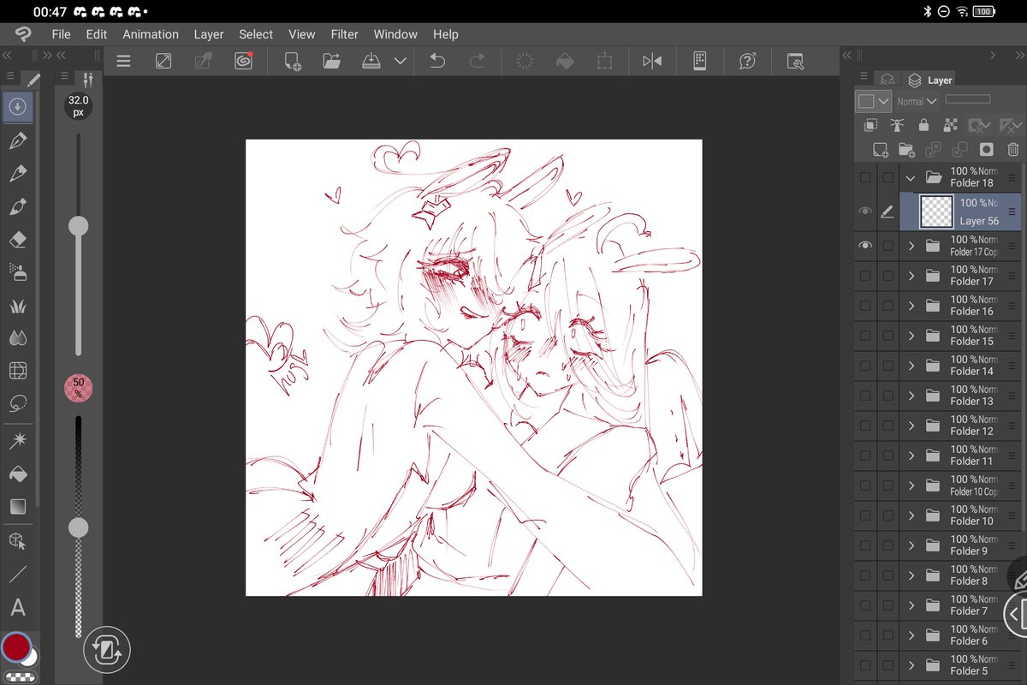Expand Folder 15 chevron
The height and width of the screenshot is (685, 1027).
(x=911, y=336)
